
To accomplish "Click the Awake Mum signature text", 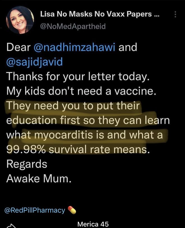I will [39, 178].
